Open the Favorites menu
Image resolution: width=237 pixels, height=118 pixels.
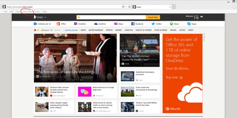point(27,11)
